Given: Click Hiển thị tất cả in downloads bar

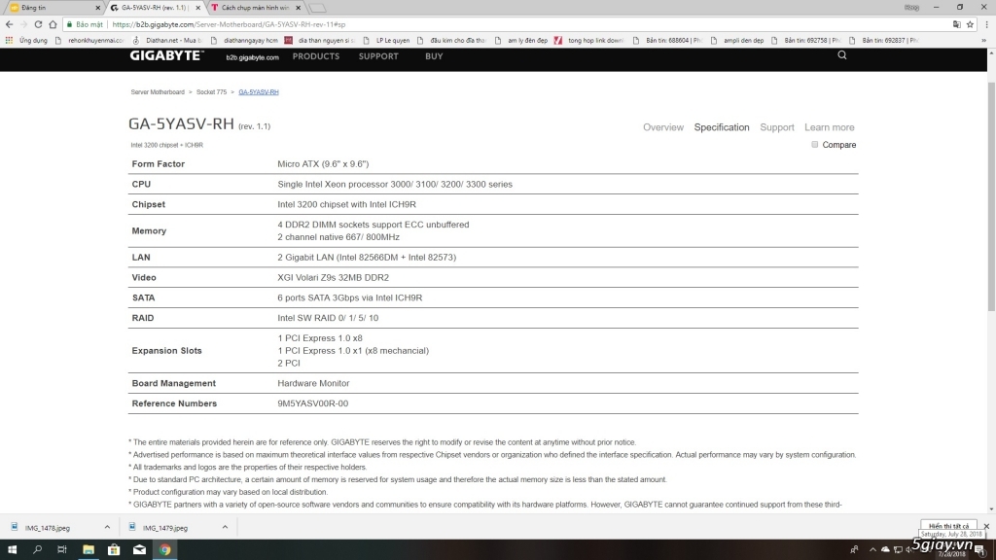Looking at the screenshot, I should coord(948,525).
